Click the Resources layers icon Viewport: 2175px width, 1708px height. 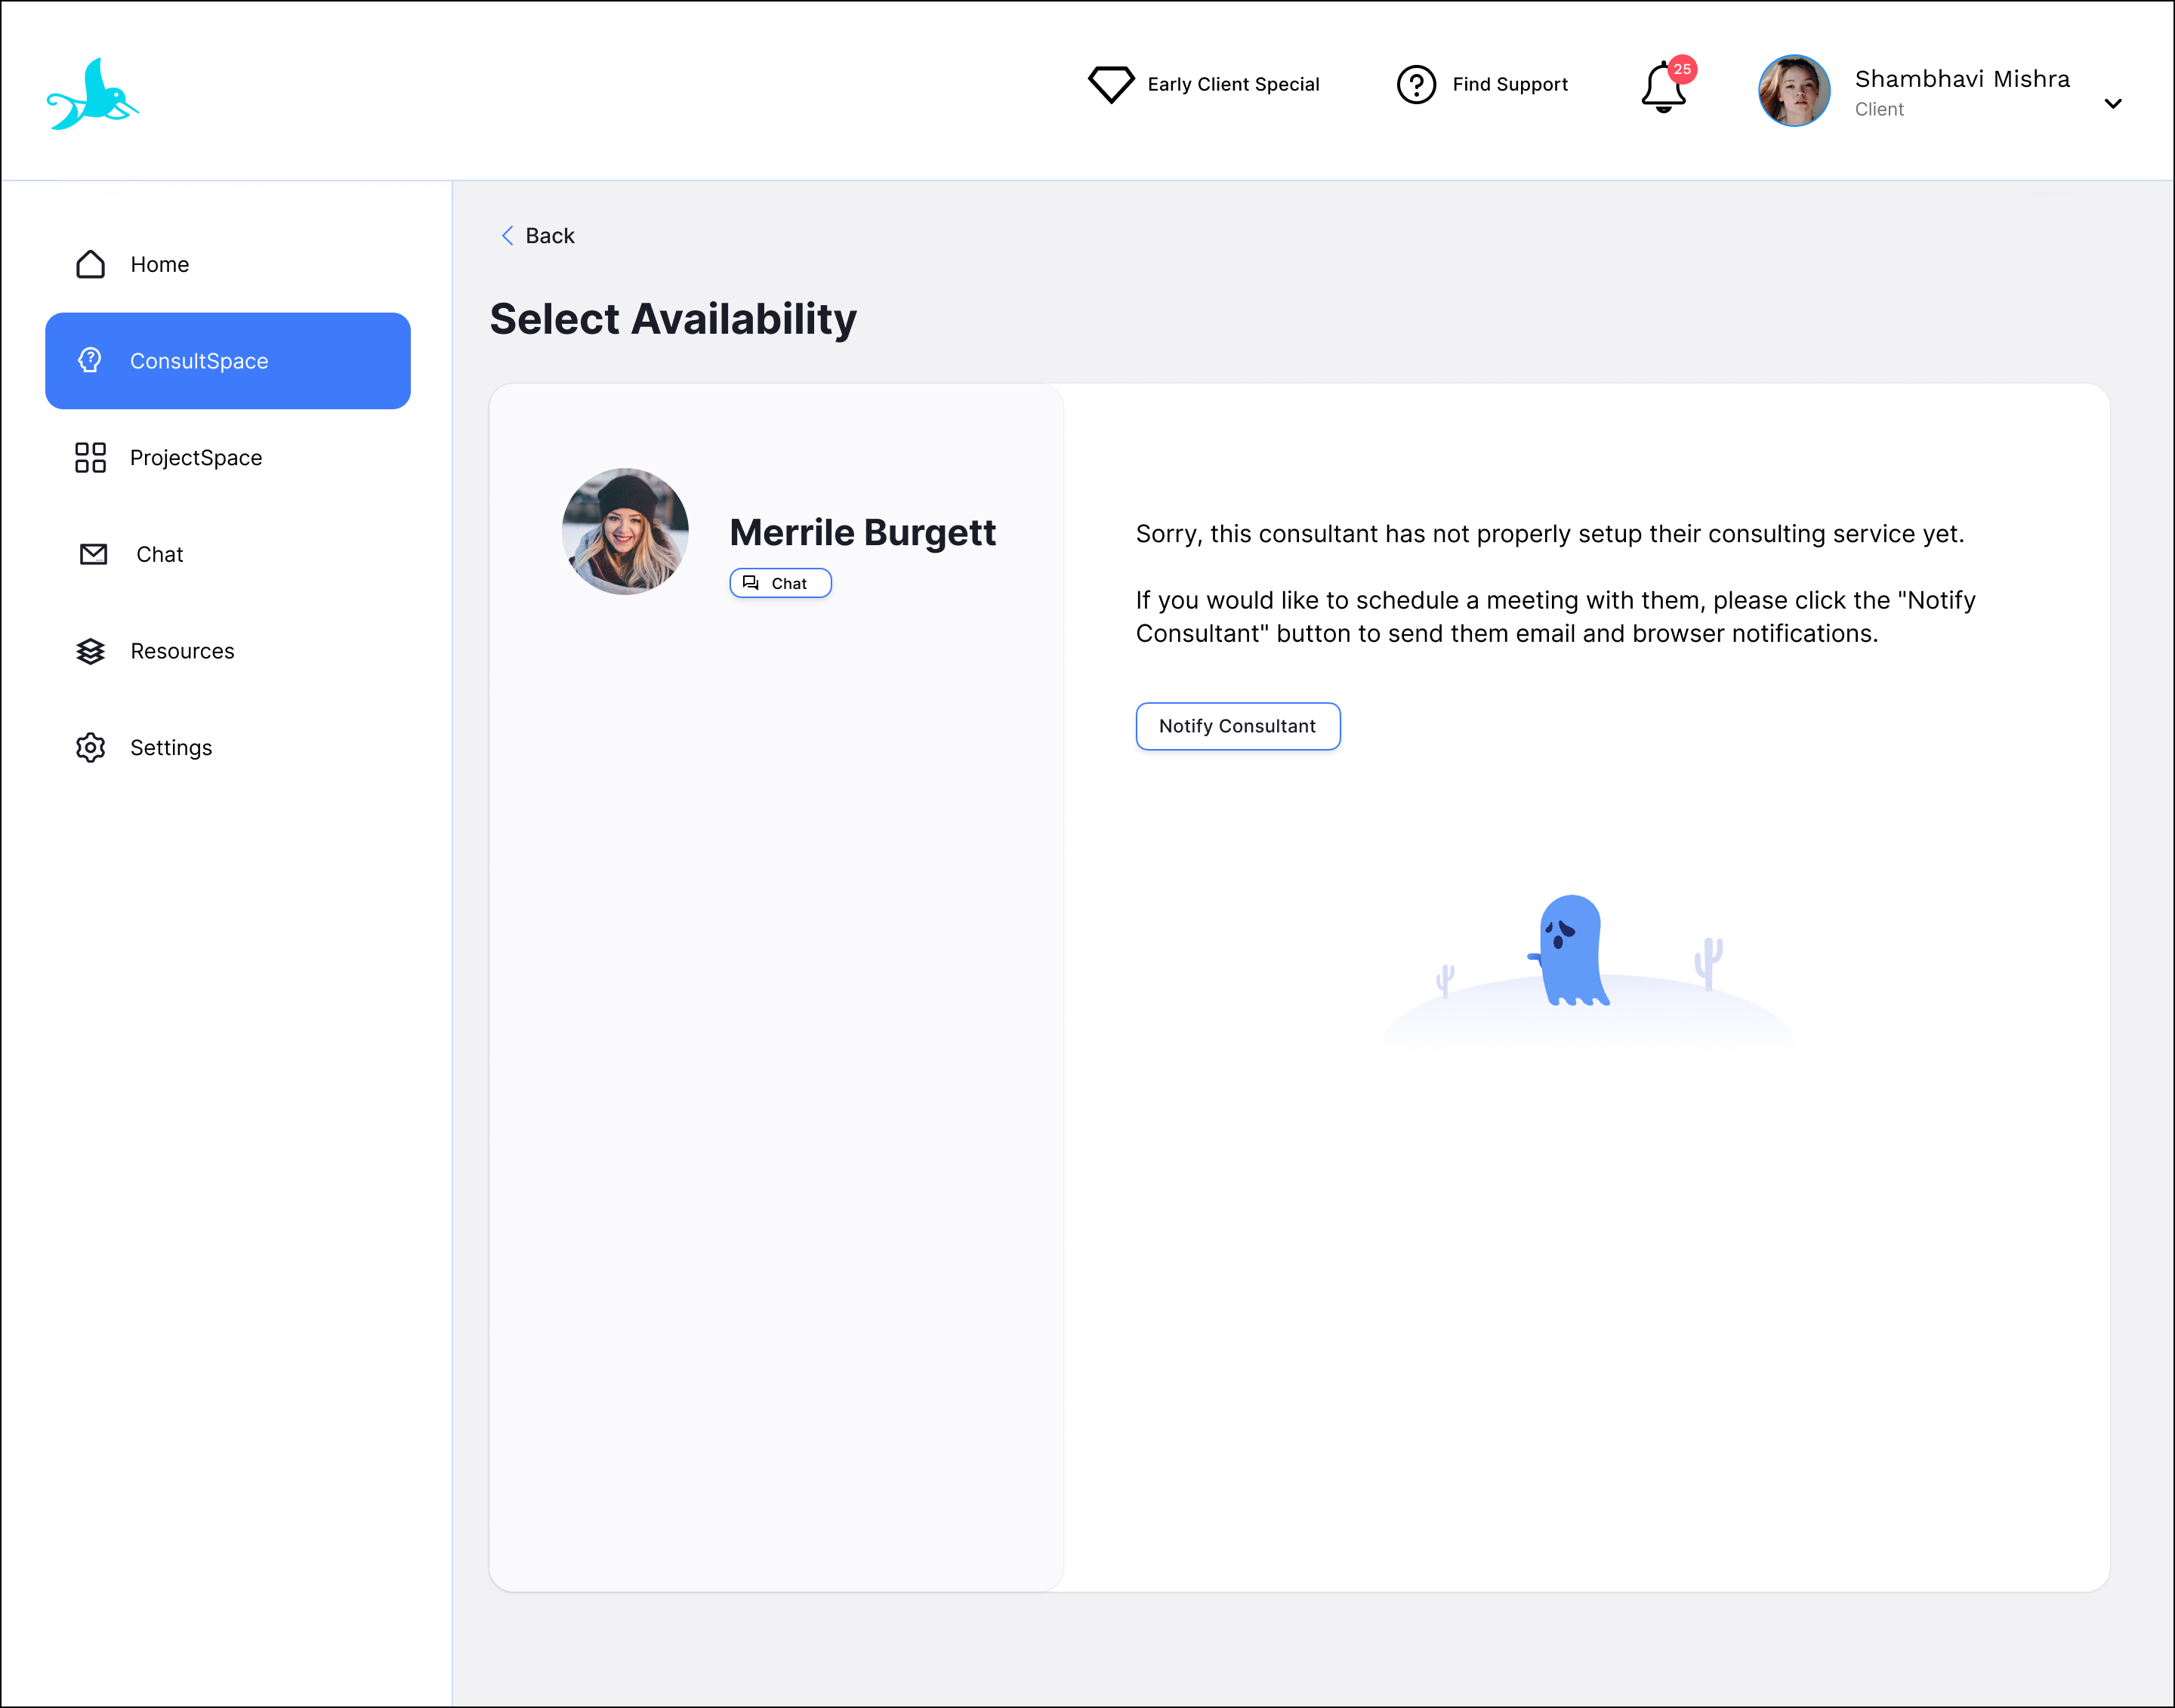click(x=91, y=651)
